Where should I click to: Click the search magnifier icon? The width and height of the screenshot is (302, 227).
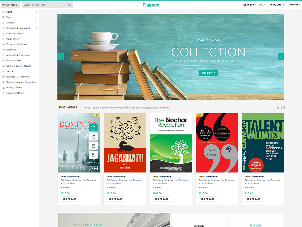[x=69, y=5]
